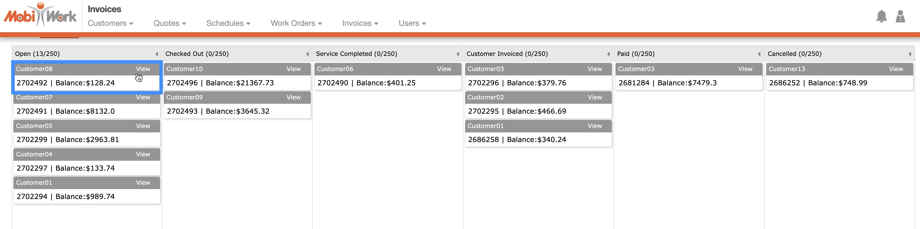Expand the Quotes menu

(170, 23)
